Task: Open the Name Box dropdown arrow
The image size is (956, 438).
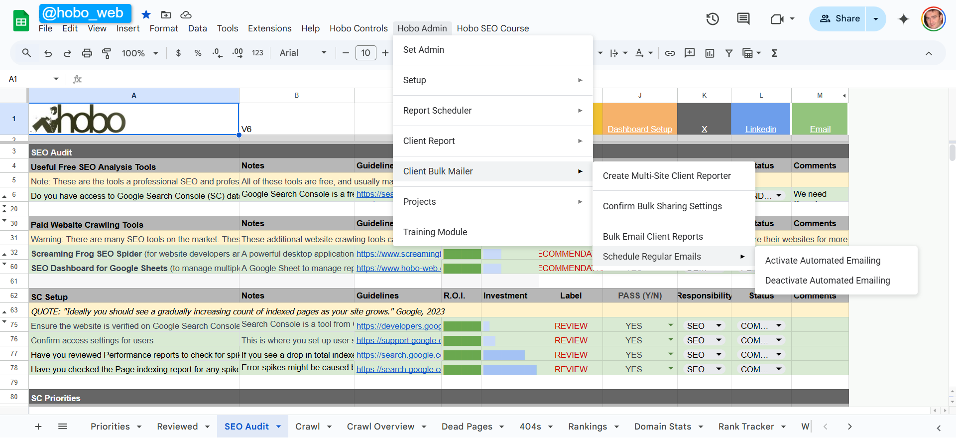Action: (56, 79)
